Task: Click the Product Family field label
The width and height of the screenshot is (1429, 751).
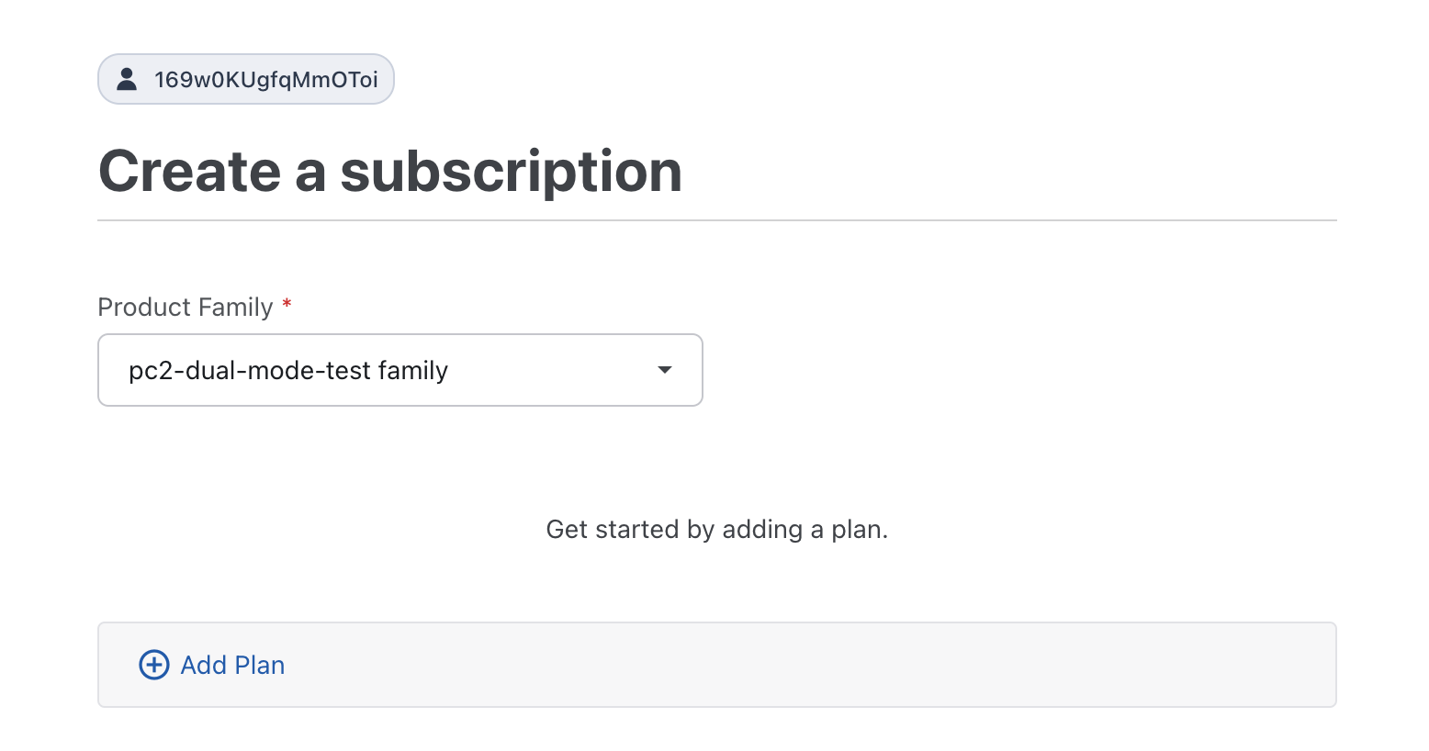Action: point(185,307)
